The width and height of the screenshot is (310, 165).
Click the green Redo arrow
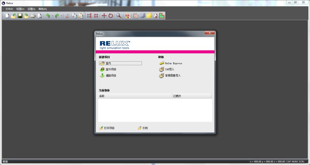[57, 16]
